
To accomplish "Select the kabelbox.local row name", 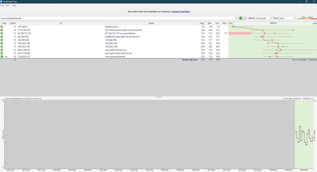I will pos(111,27).
